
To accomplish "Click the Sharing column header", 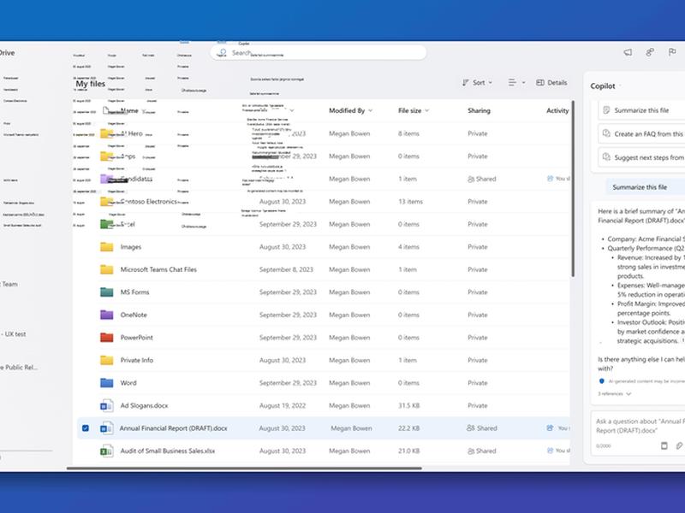I will point(479,111).
